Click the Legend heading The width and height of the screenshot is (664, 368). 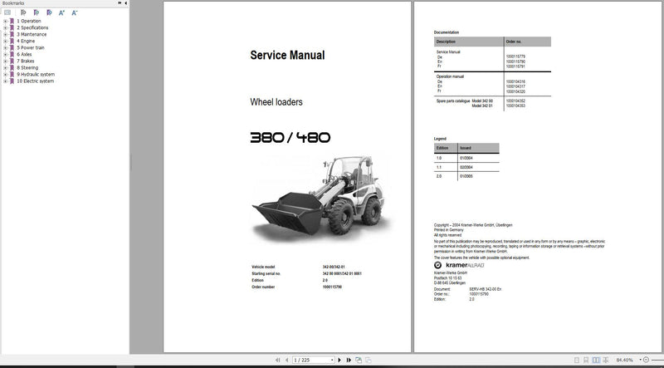[440, 139]
